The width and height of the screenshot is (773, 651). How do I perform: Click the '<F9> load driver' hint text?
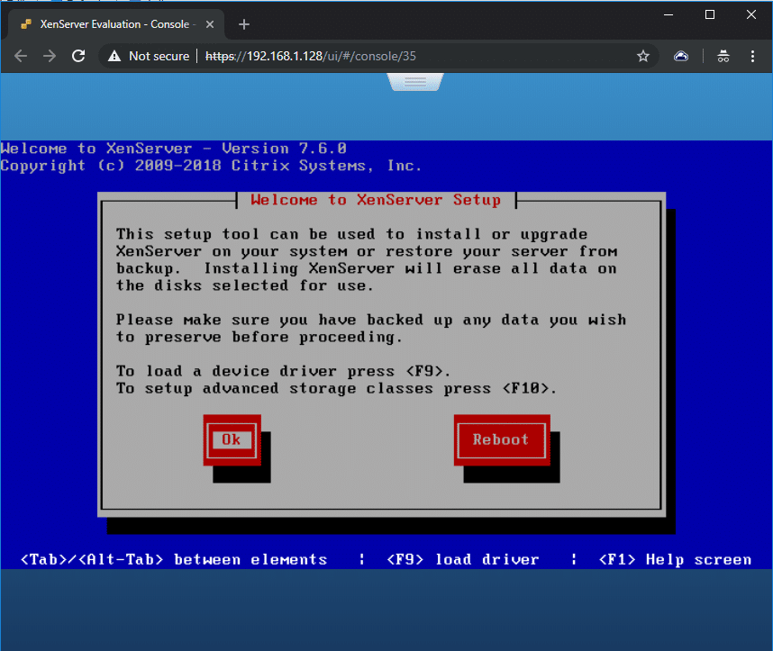pos(463,560)
